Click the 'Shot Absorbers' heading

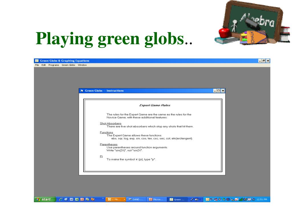tap(110, 123)
